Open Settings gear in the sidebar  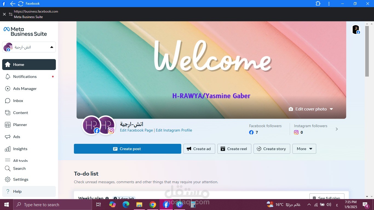pyautogui.click(x=8, y=179)
